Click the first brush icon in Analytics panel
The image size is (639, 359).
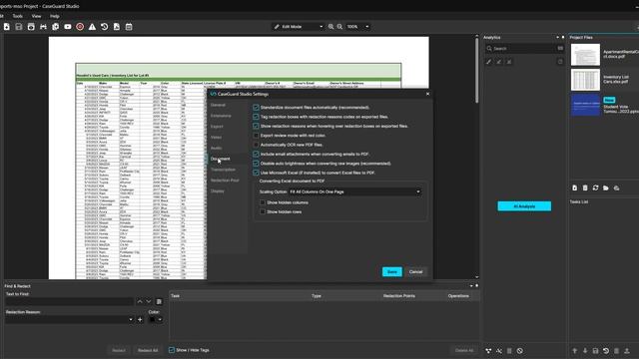pos(488,62)
